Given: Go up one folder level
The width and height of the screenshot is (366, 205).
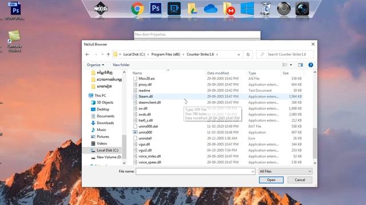Looking at the screenshot, I should click(108, 55).
